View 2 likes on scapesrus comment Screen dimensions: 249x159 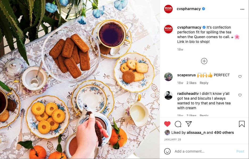pyautogui.click(x=191, y=83)
